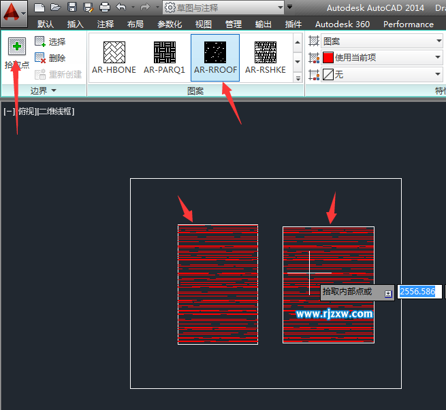Click the Plot printer icon

click(x=105, y=7)
